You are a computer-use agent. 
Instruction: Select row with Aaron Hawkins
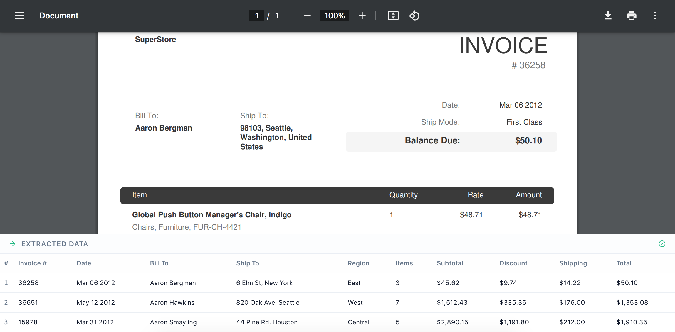[x=337, y=302]
